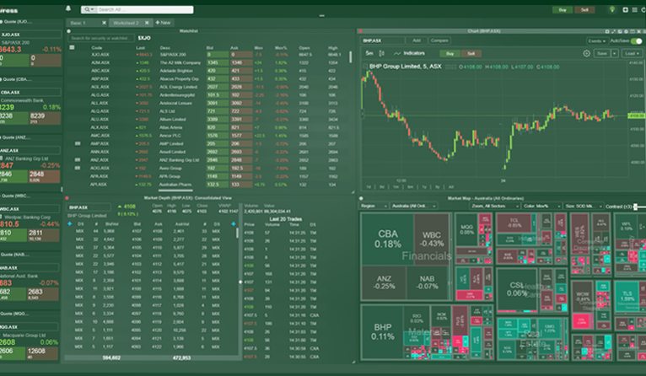Click chart security code field BHP.ASX
Image resolution: width=646 pixels, height=376 pixels.
point(382,40)
